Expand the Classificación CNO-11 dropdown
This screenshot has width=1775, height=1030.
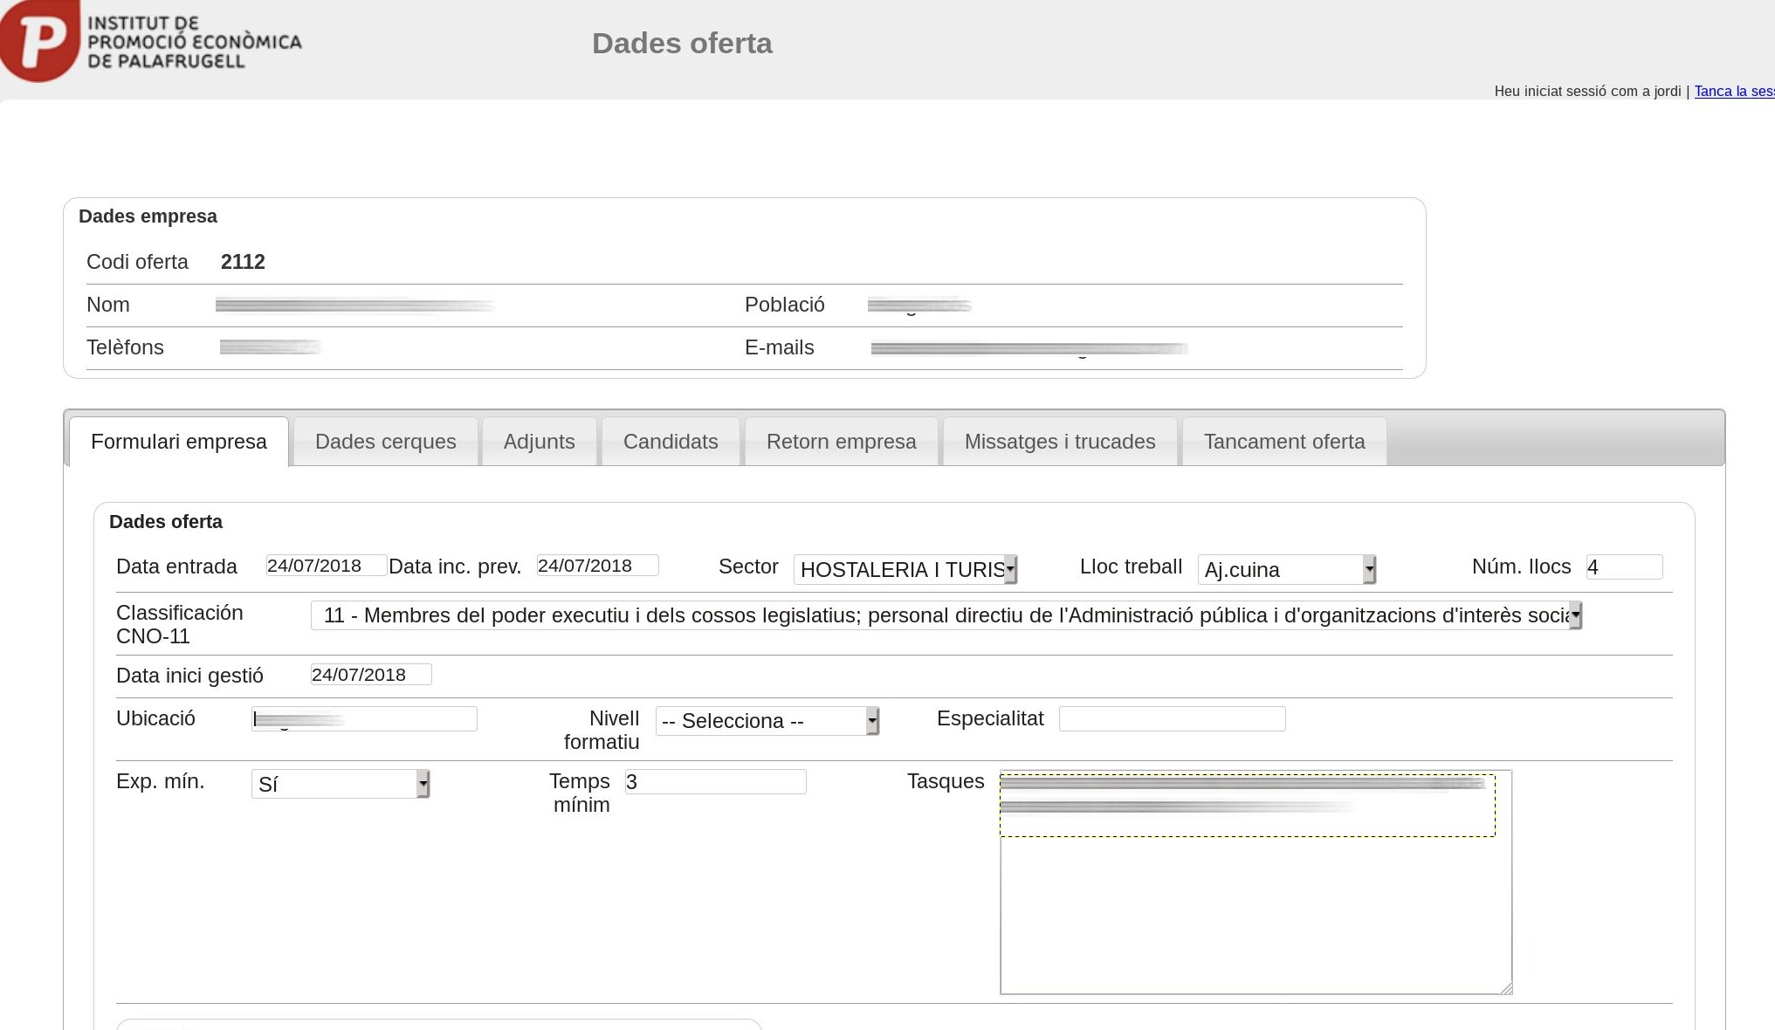946,615
